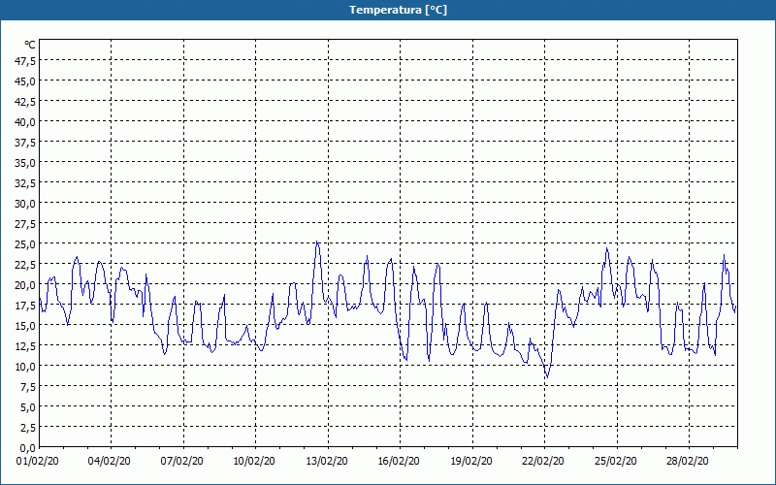The image size is (776, 485).
Task: Click the 04/02/20 date label
Action: [x=110, y=462]
